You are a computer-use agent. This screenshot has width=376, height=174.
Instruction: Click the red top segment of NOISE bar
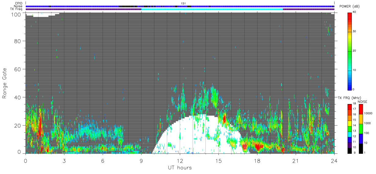pyautogui.click(x=361, y=109)
